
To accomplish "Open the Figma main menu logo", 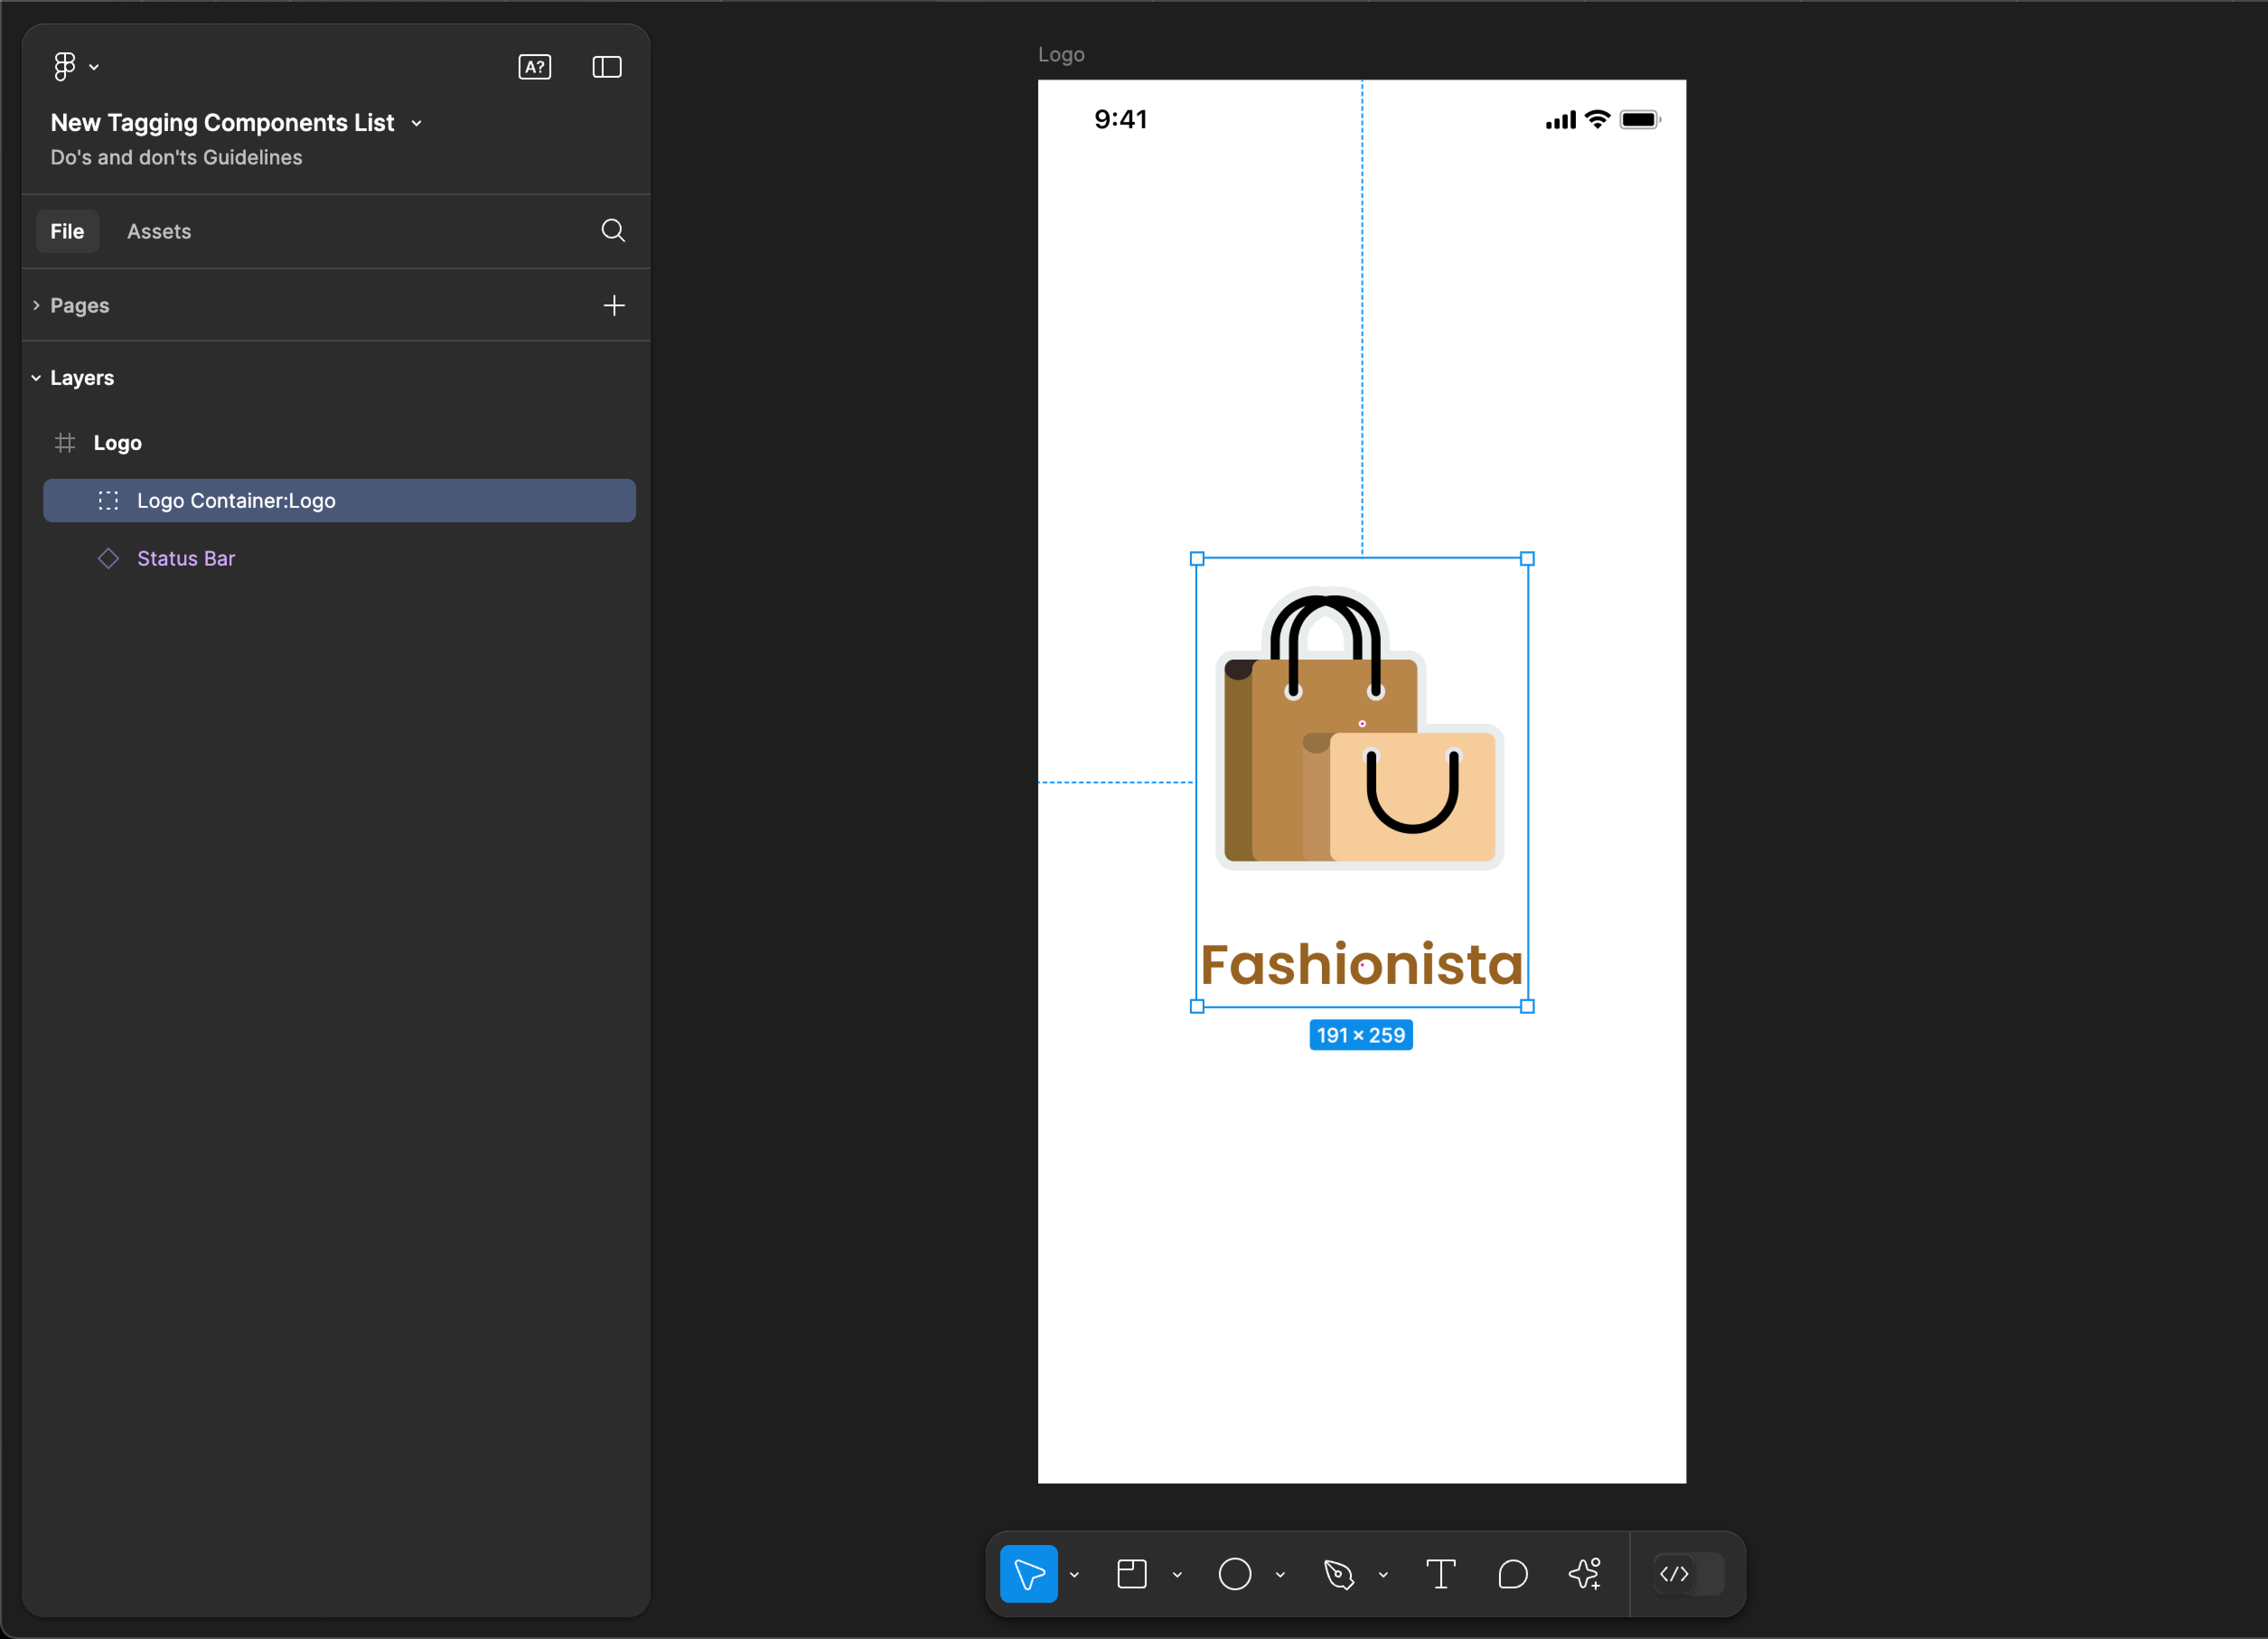I will point(65,66).
